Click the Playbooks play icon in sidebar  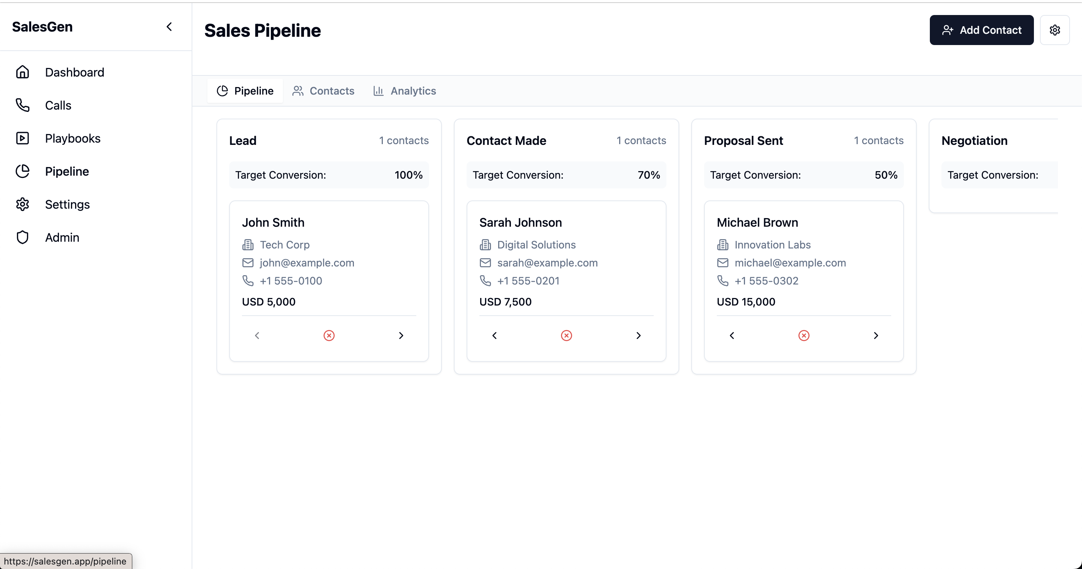(23, 138)
